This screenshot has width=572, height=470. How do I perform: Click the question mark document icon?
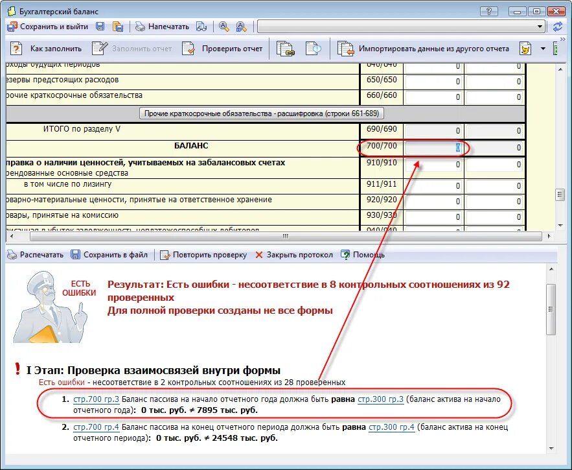pyautogui.click(x=16, y=49)
